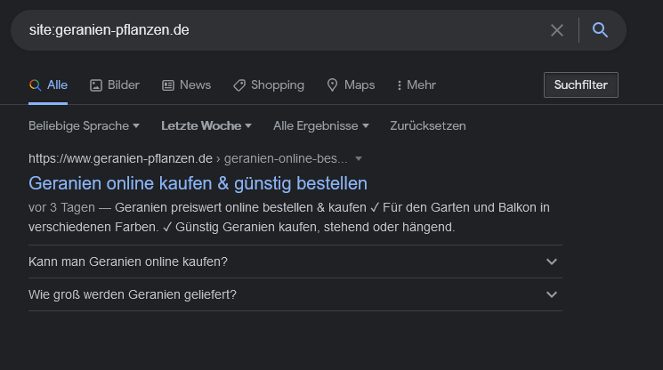Click the Shopping tag icon
Image resolution: width=663 pixels, height=370 pixels.
239,85
